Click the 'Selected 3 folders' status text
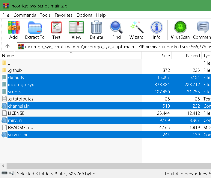The height and width of the screenshot is (178, 211). (56, 174)
